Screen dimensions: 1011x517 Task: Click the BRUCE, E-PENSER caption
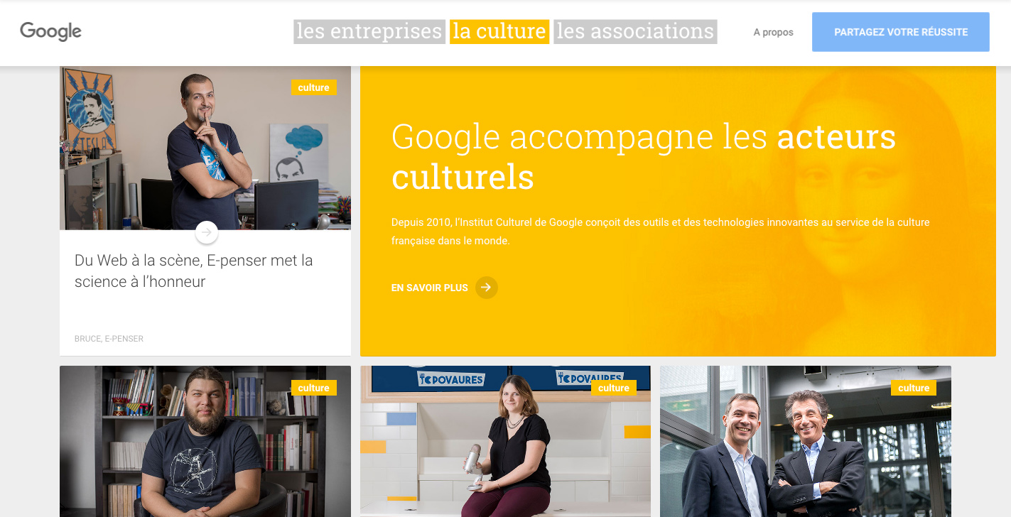109,339
